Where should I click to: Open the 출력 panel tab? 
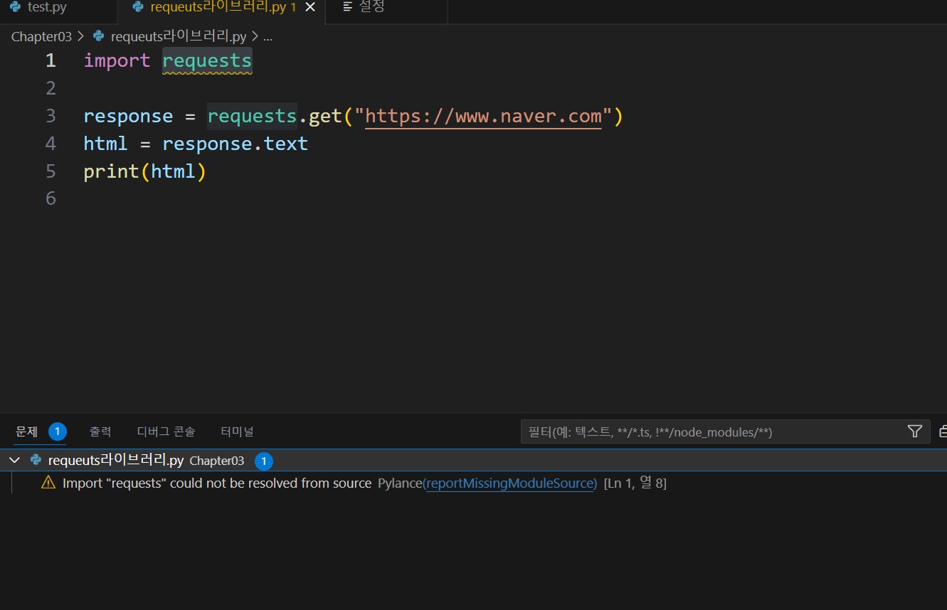tap(100, 432)
